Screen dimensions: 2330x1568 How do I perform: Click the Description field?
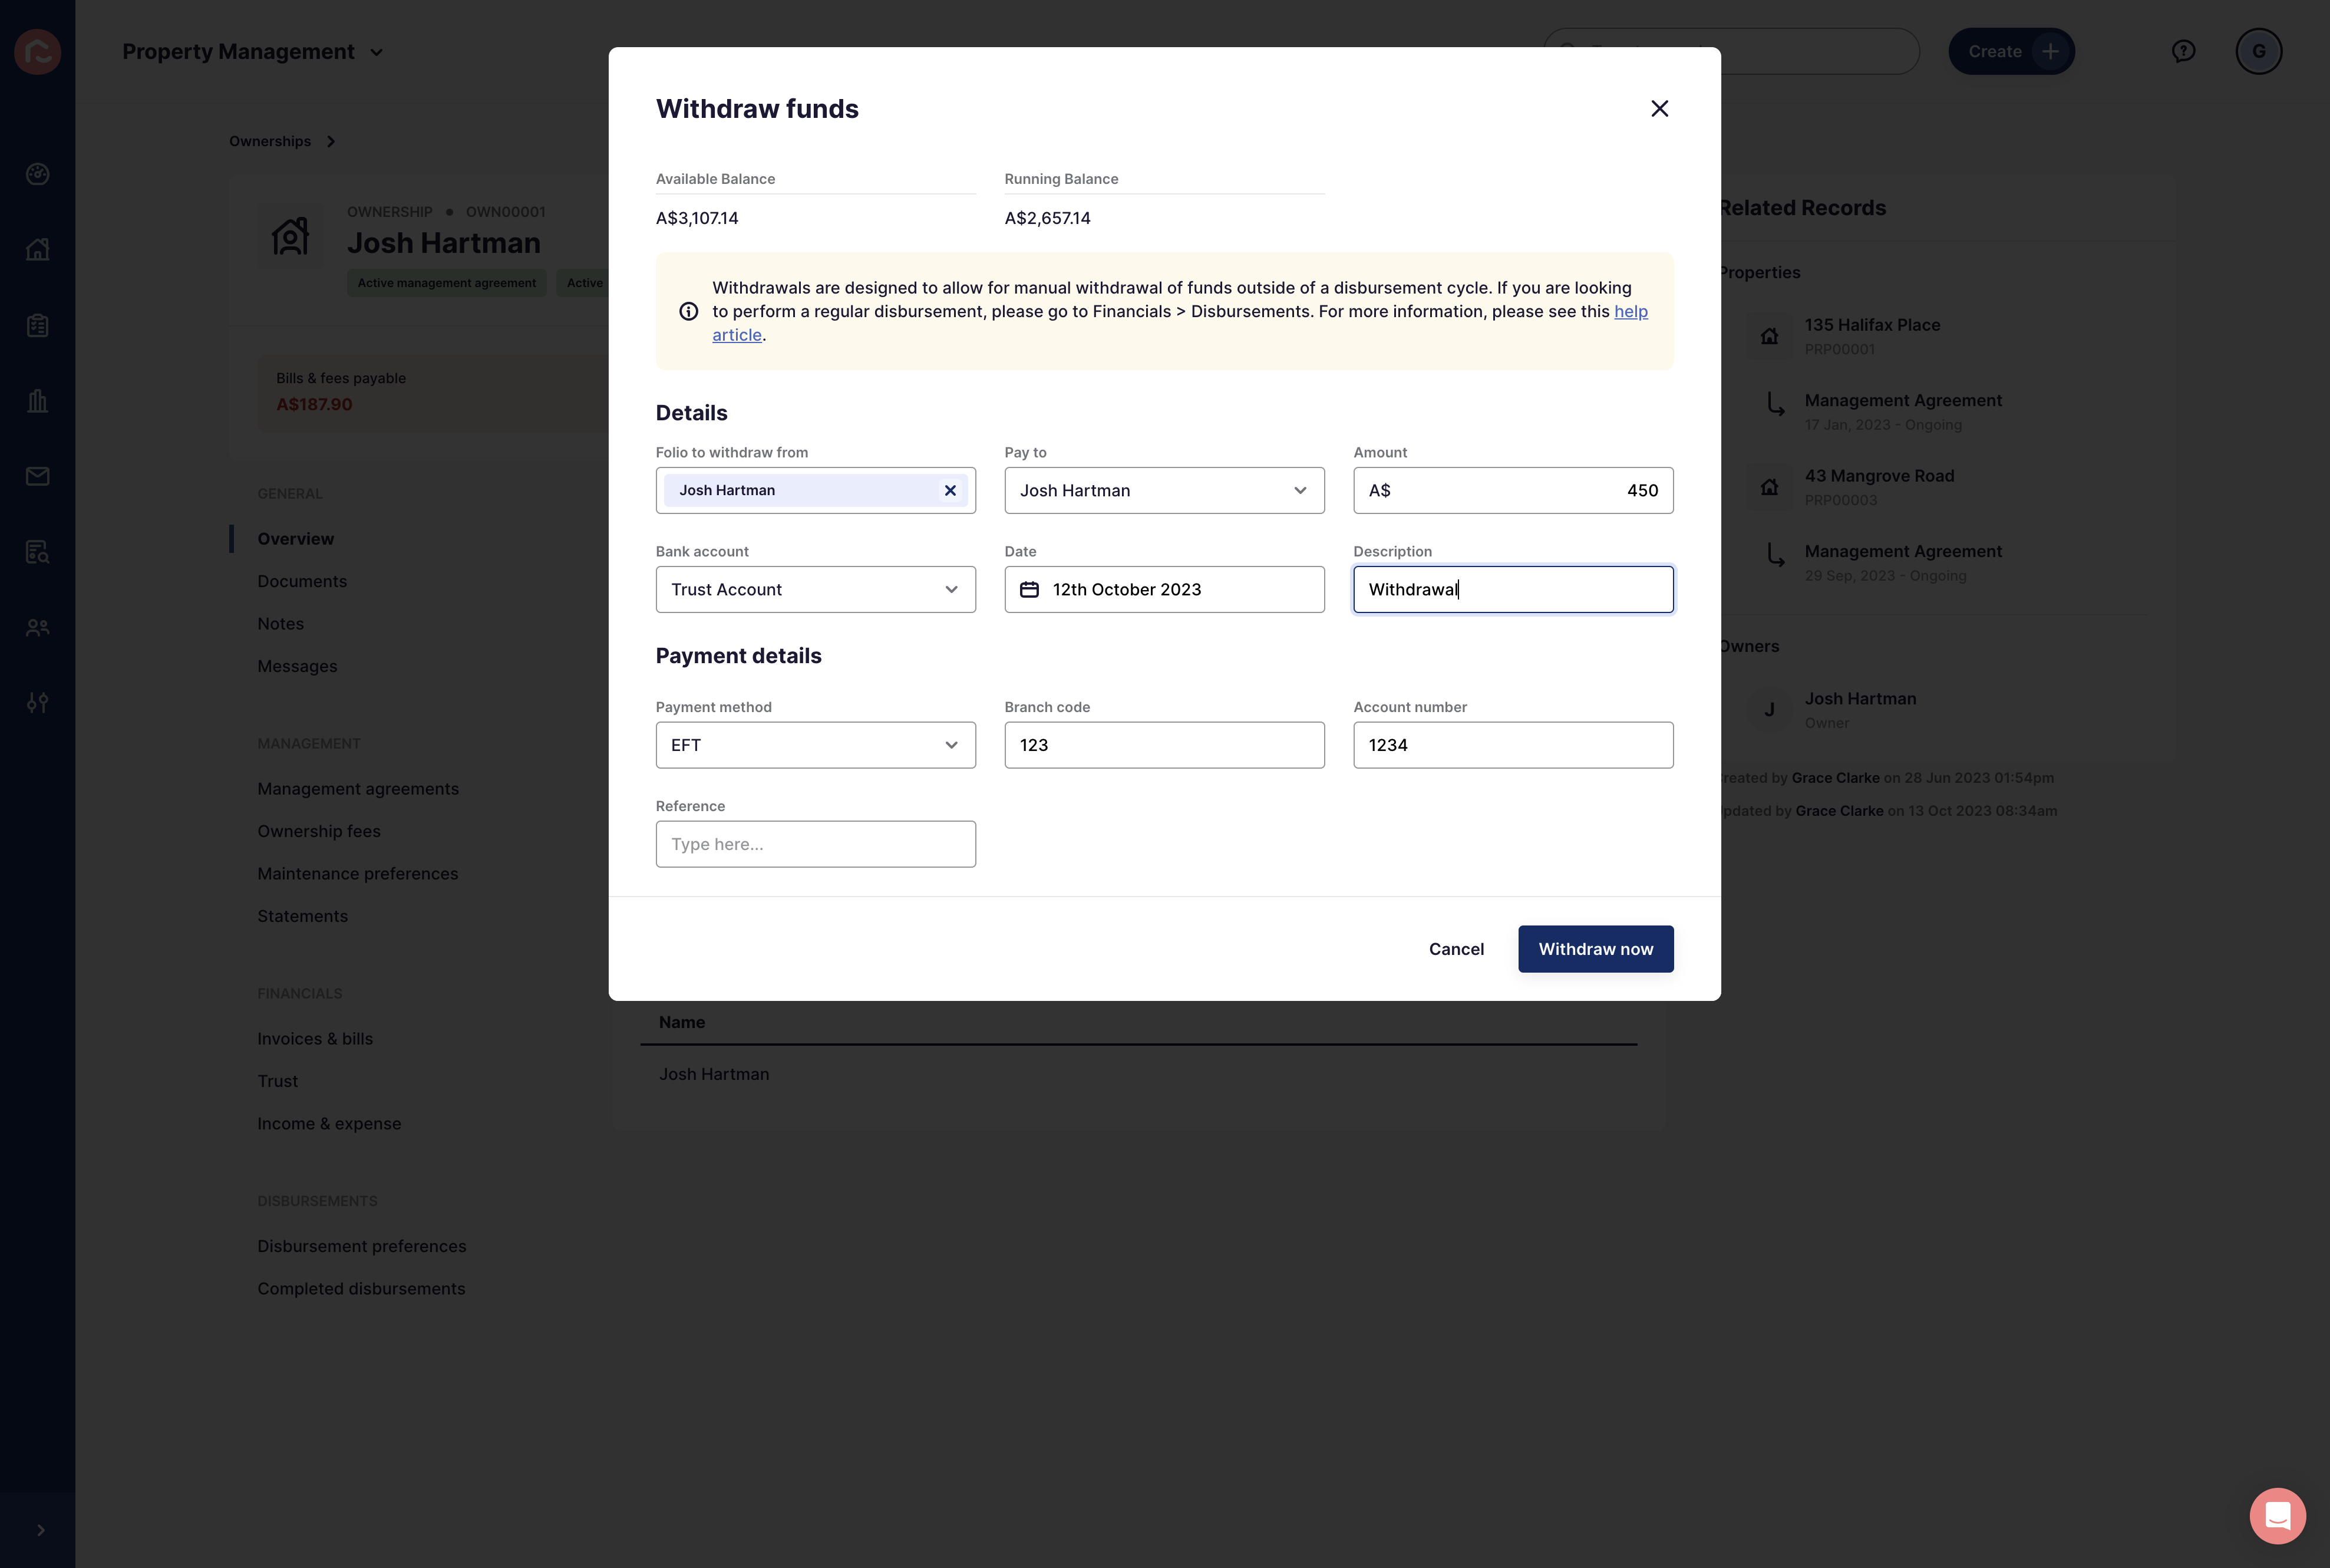point(1513,589)
